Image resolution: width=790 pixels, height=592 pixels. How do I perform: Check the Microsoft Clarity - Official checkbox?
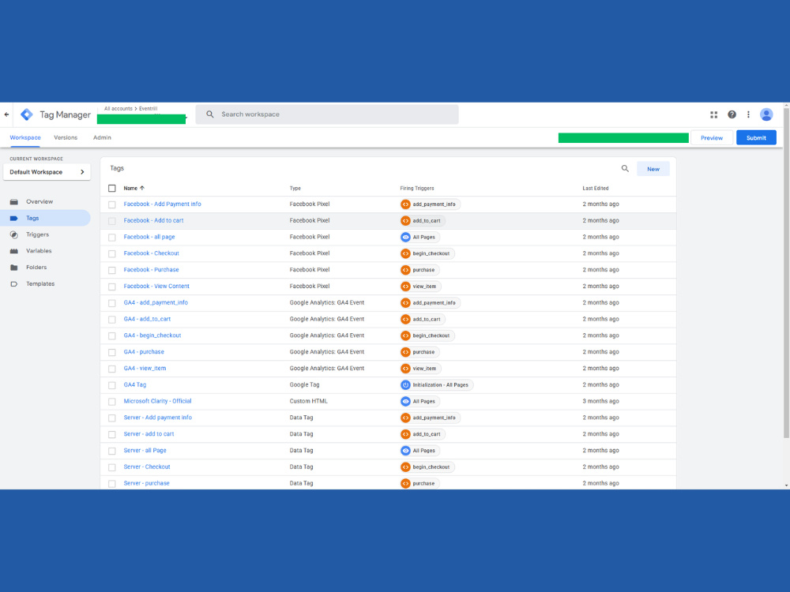point(112,402)
